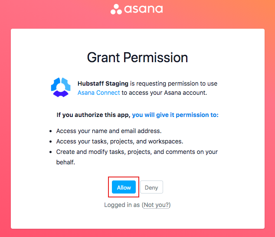Select the Grant Permission heading

[x=137, y=57]
